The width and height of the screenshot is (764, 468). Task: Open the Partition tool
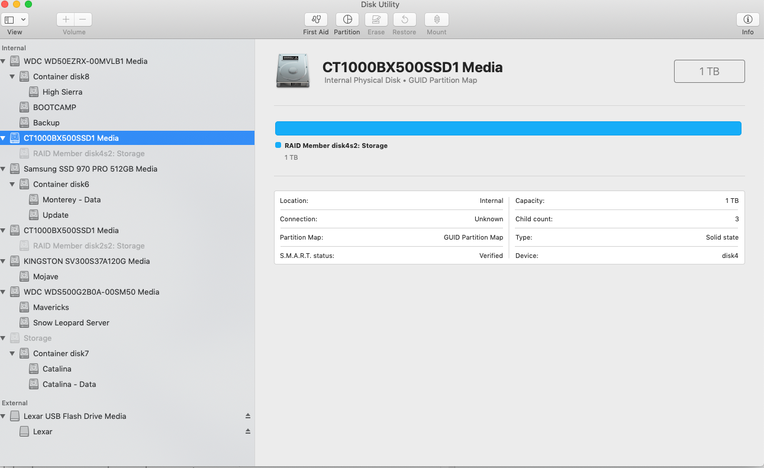tap(347, 20)
